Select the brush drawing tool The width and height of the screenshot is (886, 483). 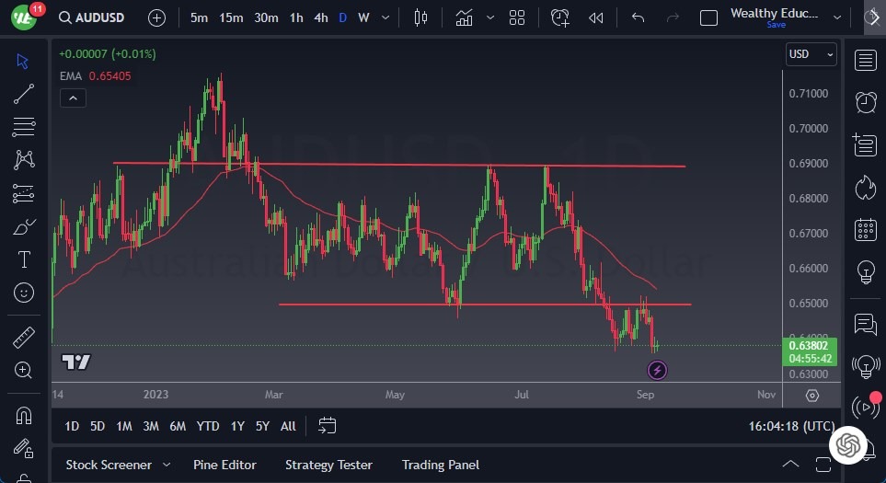(x=23, y=227)
